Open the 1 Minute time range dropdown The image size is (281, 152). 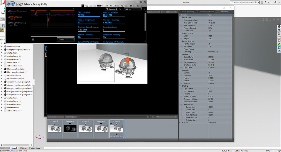[65, 40]
